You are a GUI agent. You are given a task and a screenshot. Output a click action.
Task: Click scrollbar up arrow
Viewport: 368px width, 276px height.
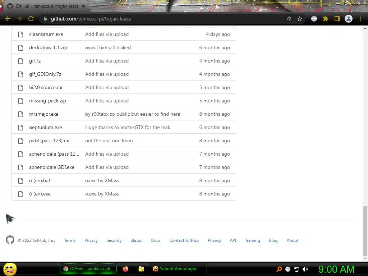tap(365, 28)
